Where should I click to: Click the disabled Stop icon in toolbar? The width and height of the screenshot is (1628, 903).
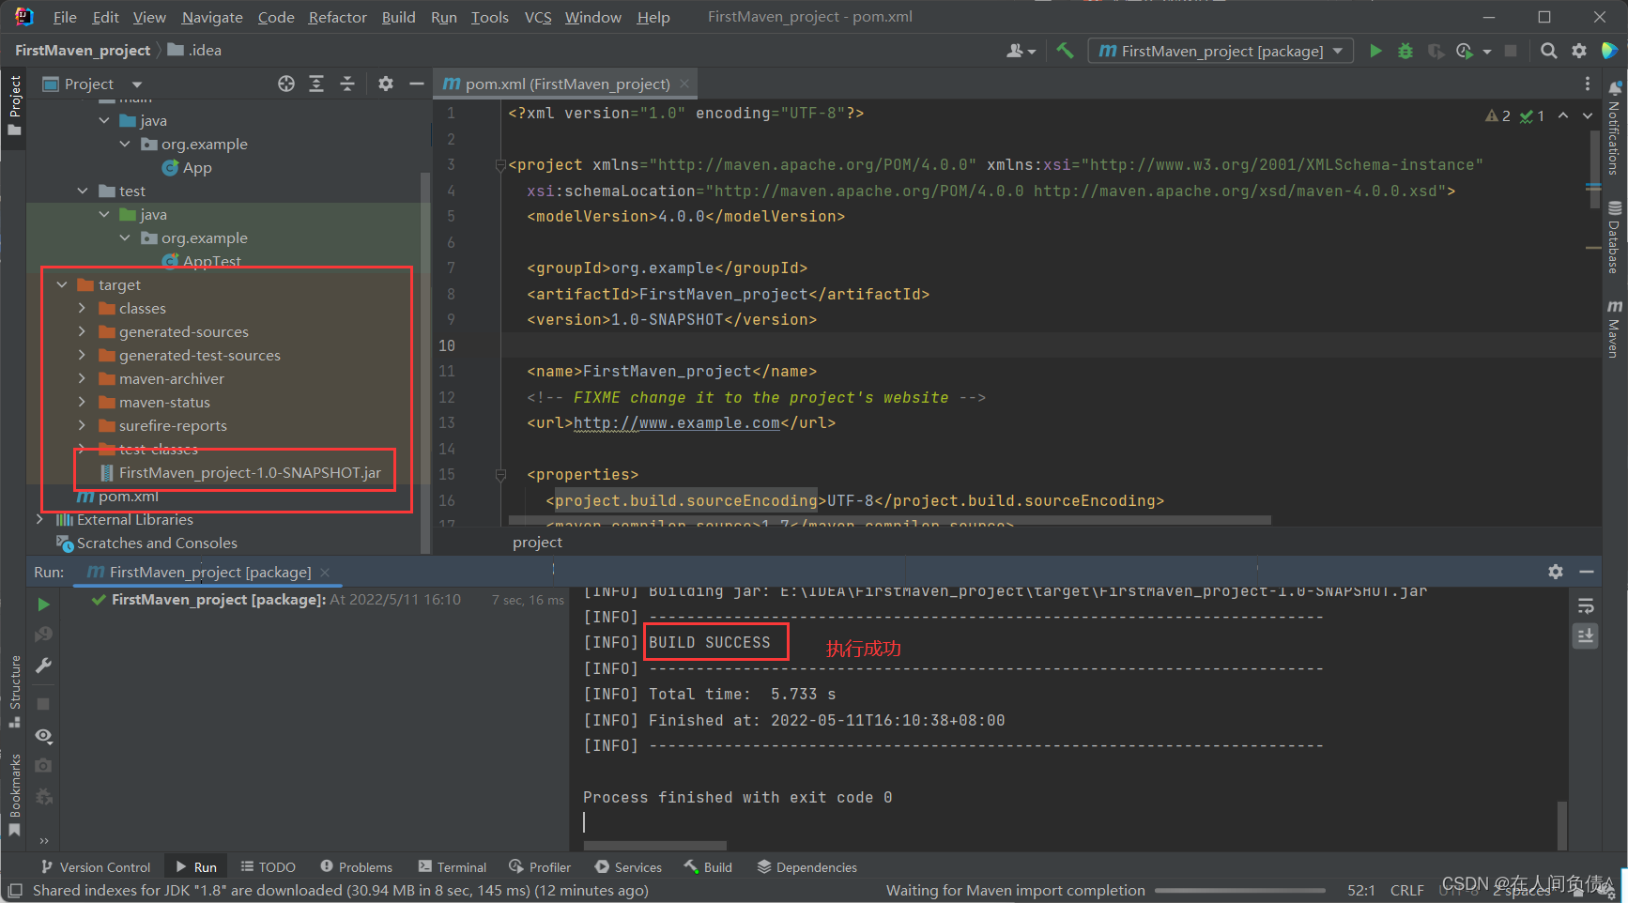coord(1511,51)
